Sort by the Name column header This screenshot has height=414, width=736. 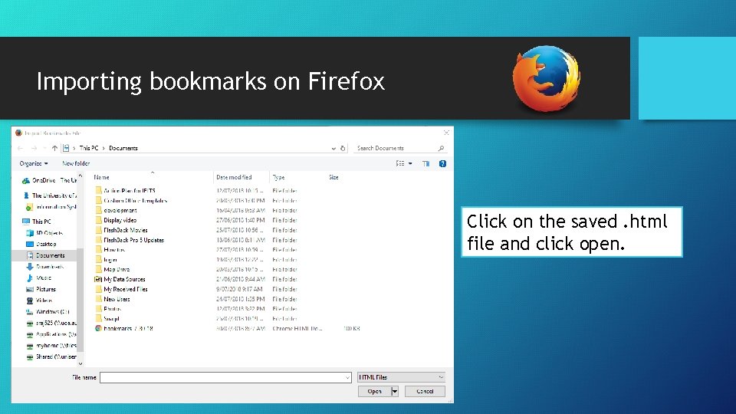[x=101, y=177]
